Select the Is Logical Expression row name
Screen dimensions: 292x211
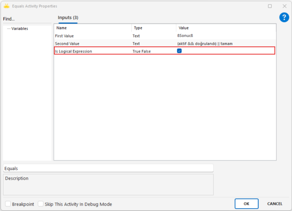[x=74, y=51]
